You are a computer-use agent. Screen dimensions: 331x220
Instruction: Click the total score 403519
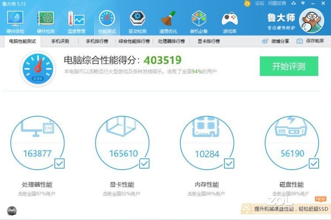tap(162, 60)
